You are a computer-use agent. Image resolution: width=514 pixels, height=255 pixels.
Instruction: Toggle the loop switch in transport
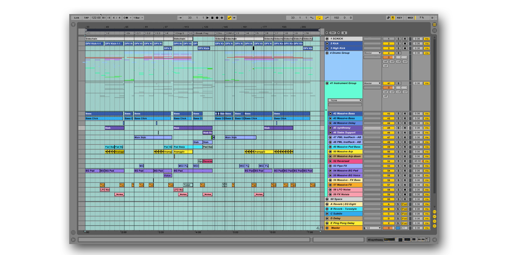pos(319,18)
